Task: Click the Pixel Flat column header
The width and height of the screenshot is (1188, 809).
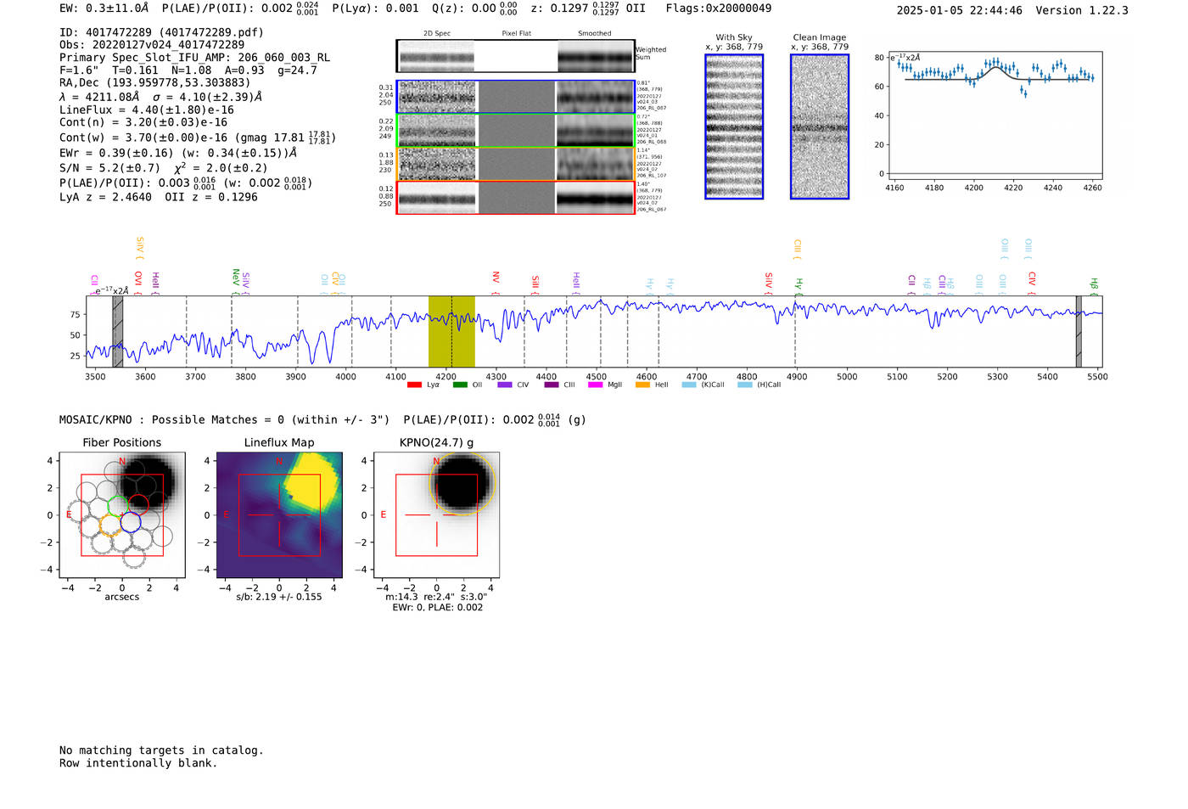Action: tap(516, 34)
